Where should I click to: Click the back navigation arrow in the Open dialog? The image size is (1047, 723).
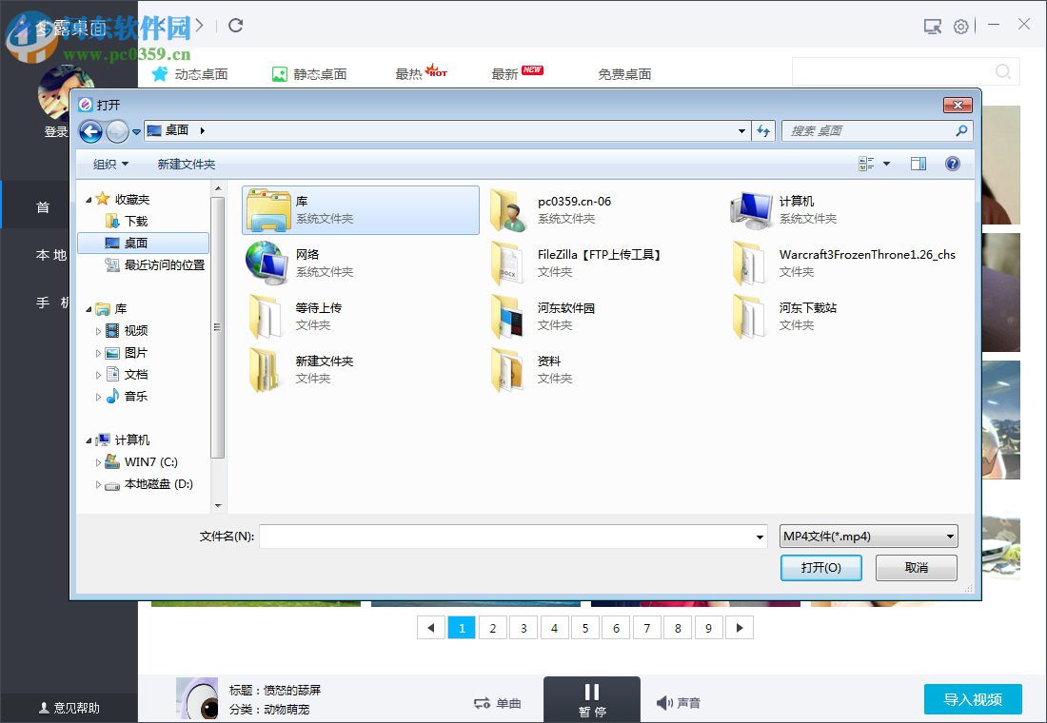pos(90,130)
